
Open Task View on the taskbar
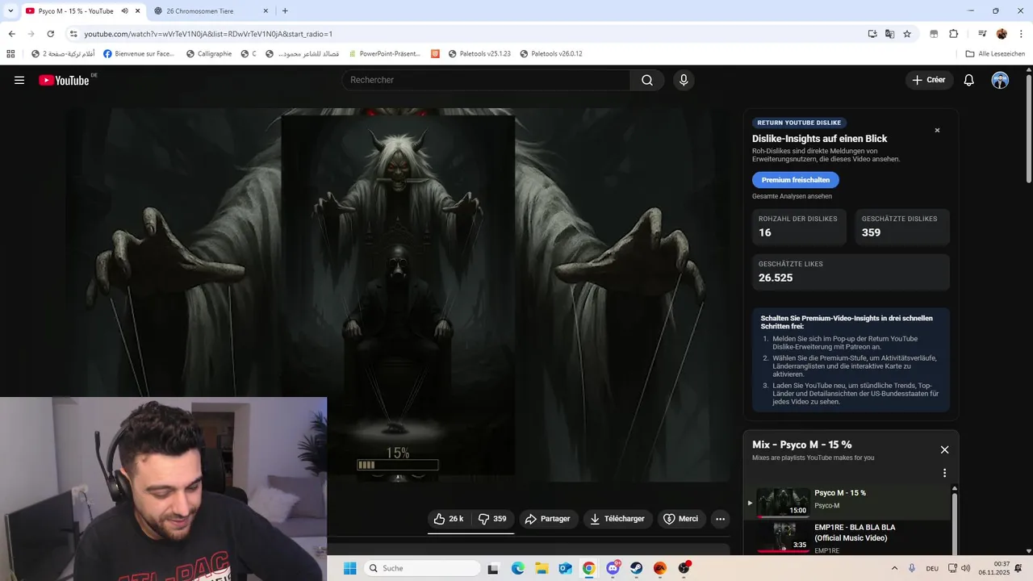click(493, 568)
